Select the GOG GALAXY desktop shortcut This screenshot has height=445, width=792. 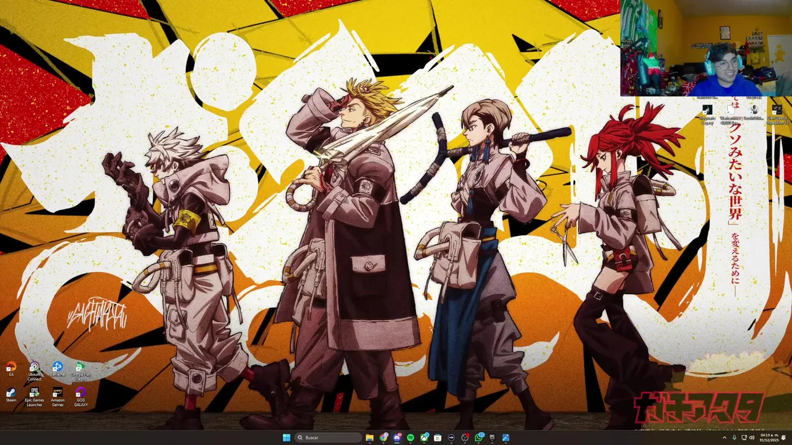[80, 397]
